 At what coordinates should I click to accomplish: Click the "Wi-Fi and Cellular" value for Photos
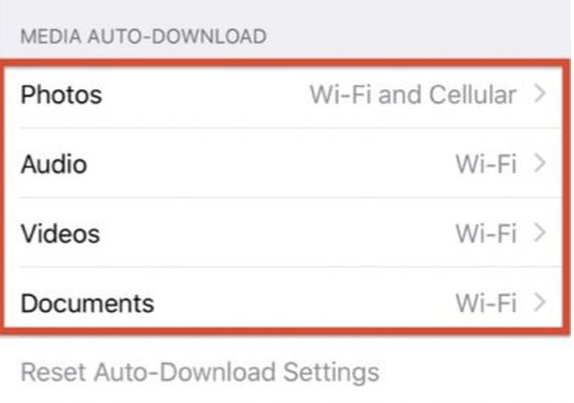click(412, 95)
